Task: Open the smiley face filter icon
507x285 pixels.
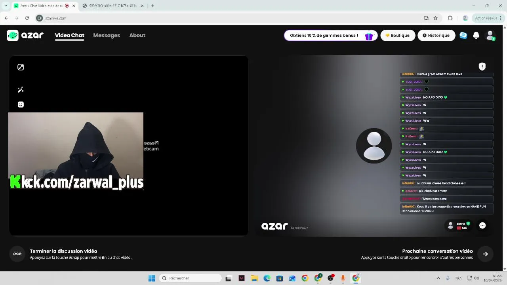Action: point(21,104)
